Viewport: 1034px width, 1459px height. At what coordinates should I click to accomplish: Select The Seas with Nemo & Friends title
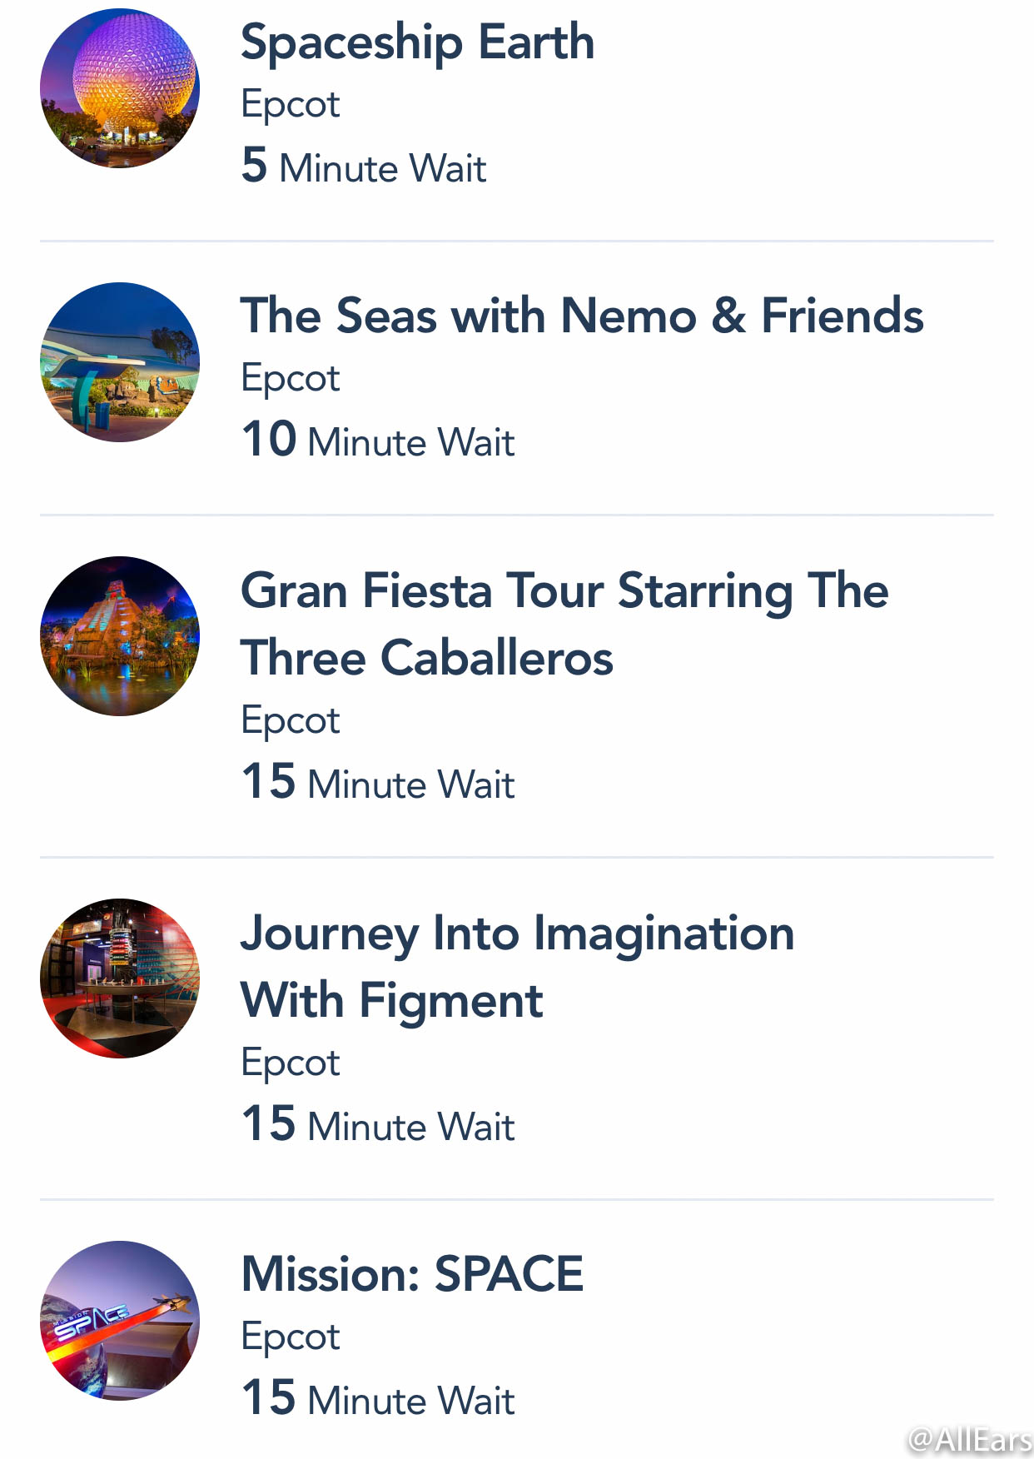pos(582,316)
